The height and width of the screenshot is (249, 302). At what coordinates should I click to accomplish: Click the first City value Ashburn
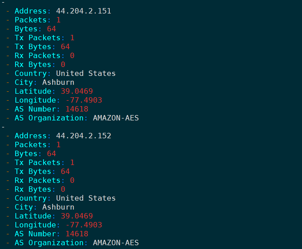tap(58, 82)
